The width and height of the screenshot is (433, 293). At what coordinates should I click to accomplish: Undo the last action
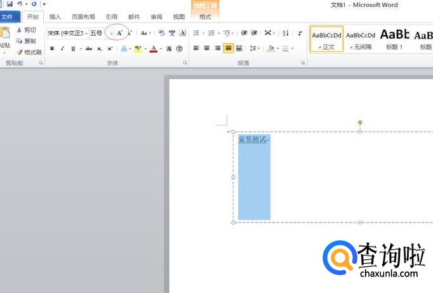coord(20,4)
